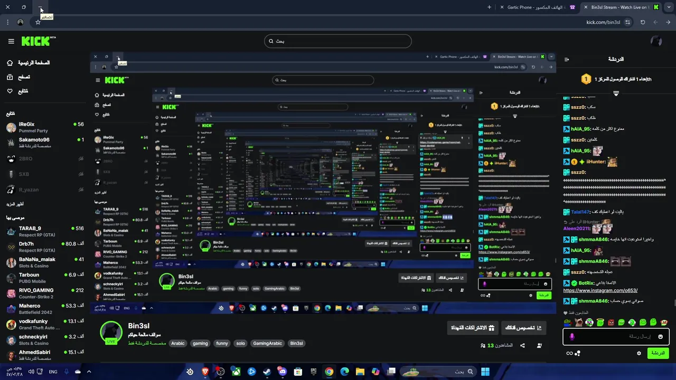Viewport: 676px width, 380px height.
Task: Open Drb7h recommended channel
Action: click(44, 247)
